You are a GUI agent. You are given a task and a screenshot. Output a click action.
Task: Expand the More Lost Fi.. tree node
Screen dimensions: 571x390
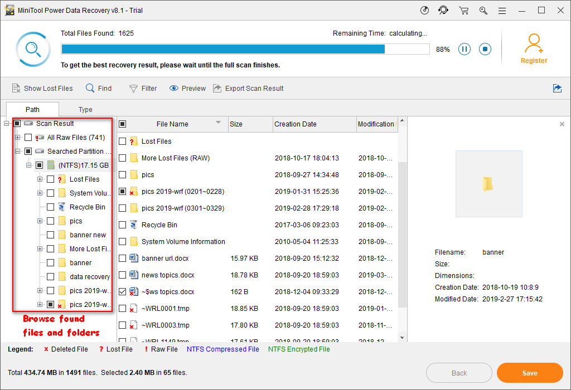coord(40,249)
